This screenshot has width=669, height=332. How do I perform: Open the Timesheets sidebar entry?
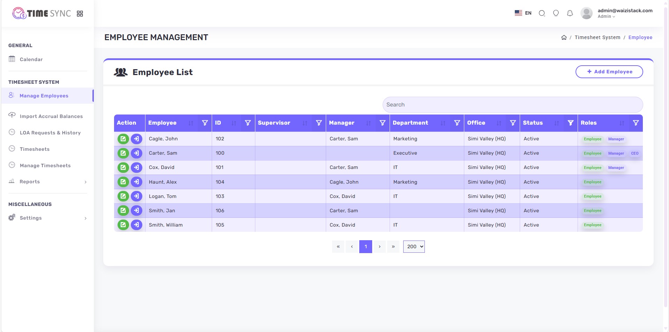35,149
